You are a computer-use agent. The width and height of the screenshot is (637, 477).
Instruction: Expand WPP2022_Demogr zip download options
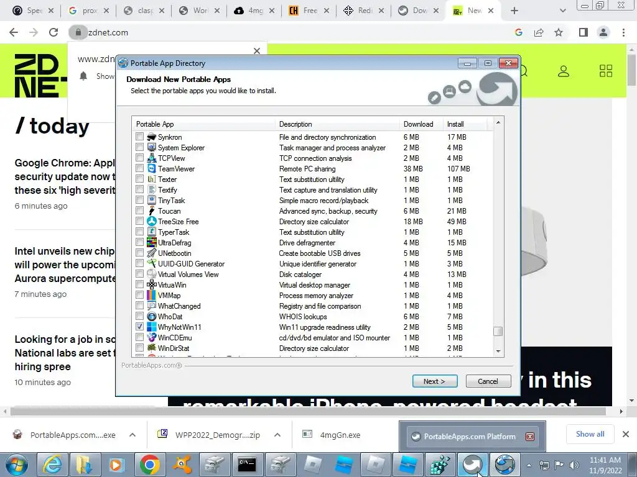tap(277, 435)
